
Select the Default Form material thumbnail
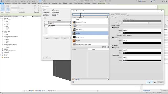(x=74, y=26)
